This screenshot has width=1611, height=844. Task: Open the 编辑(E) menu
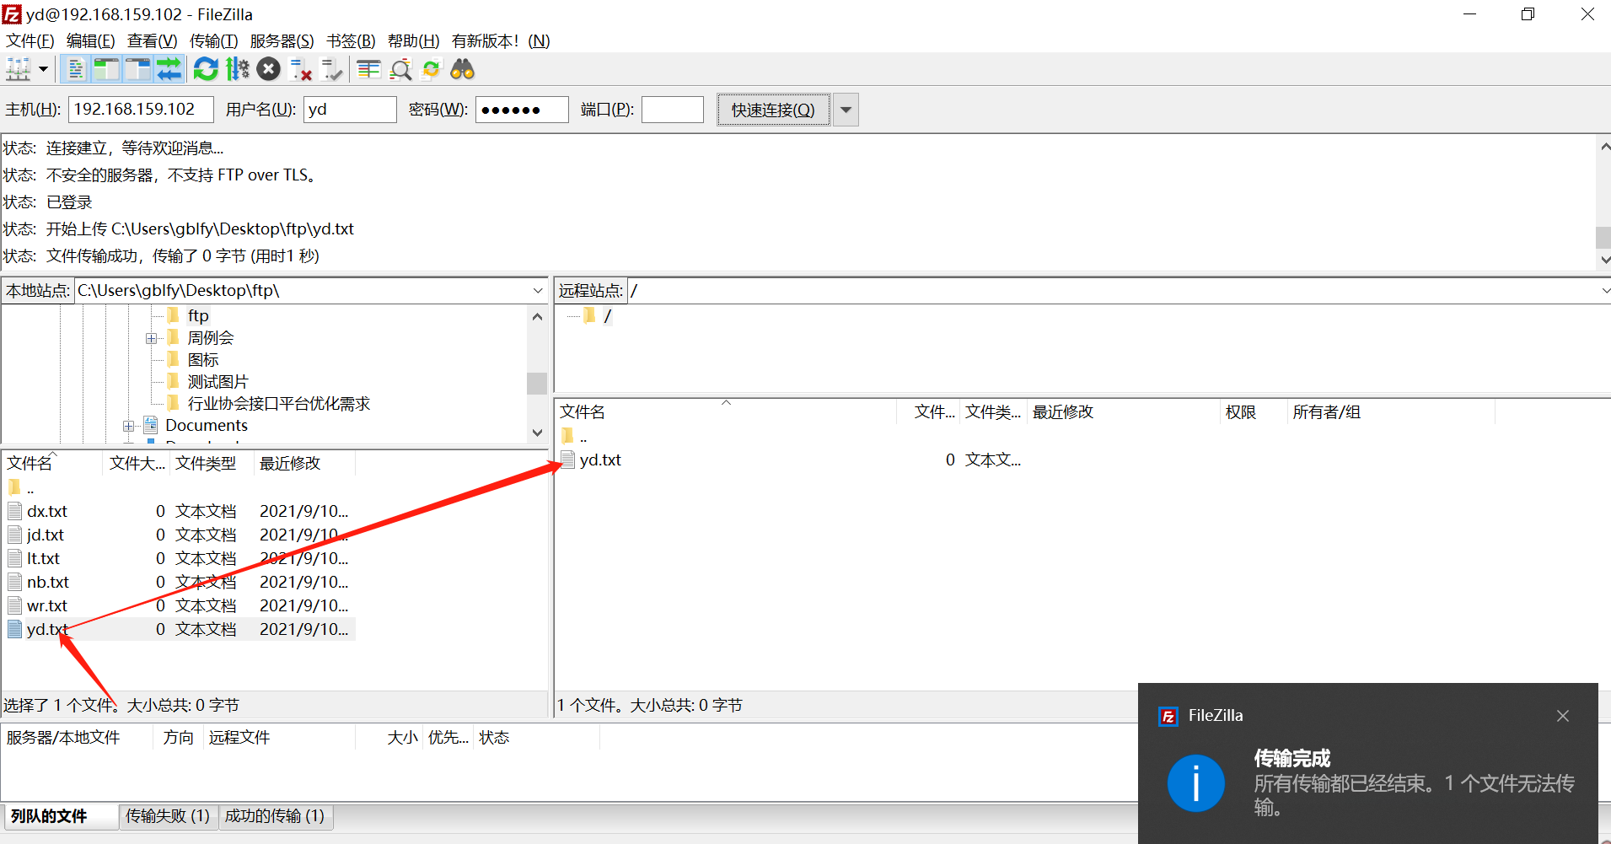(90, 40)
